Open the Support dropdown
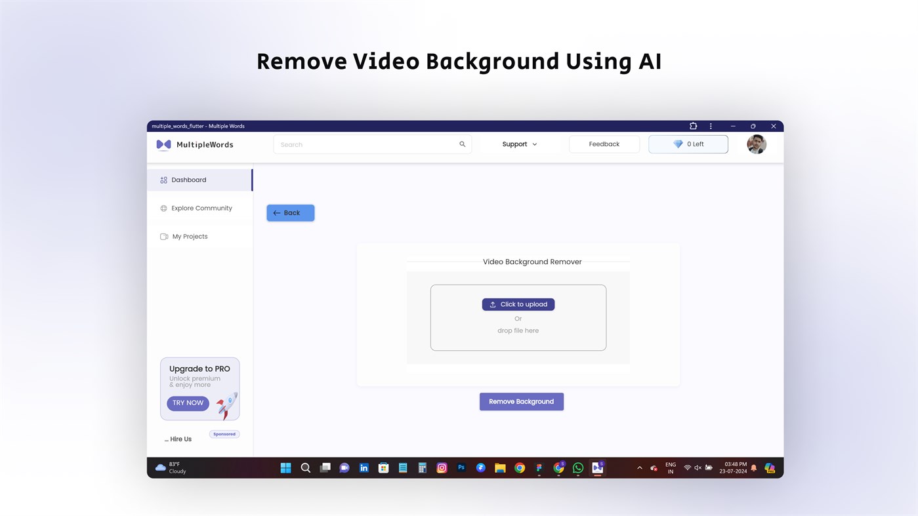Image resolution: width=918 pixels, height=516 pixels. tap(518, 144)
